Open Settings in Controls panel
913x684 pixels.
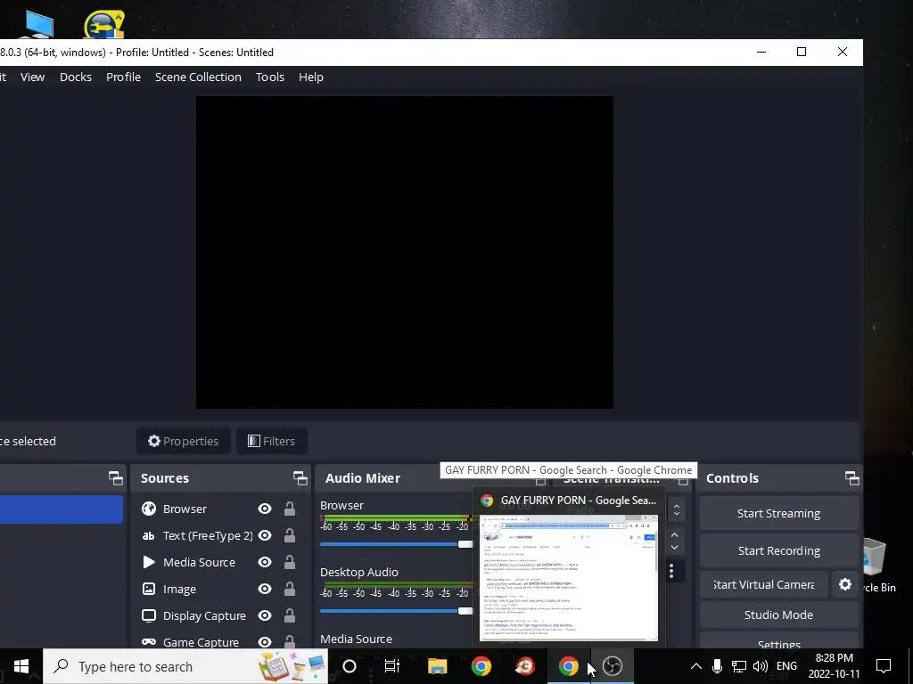coord(778,642)
